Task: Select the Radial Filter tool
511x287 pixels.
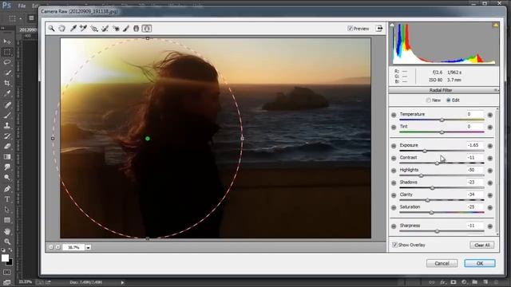Action: coord(147,29)
